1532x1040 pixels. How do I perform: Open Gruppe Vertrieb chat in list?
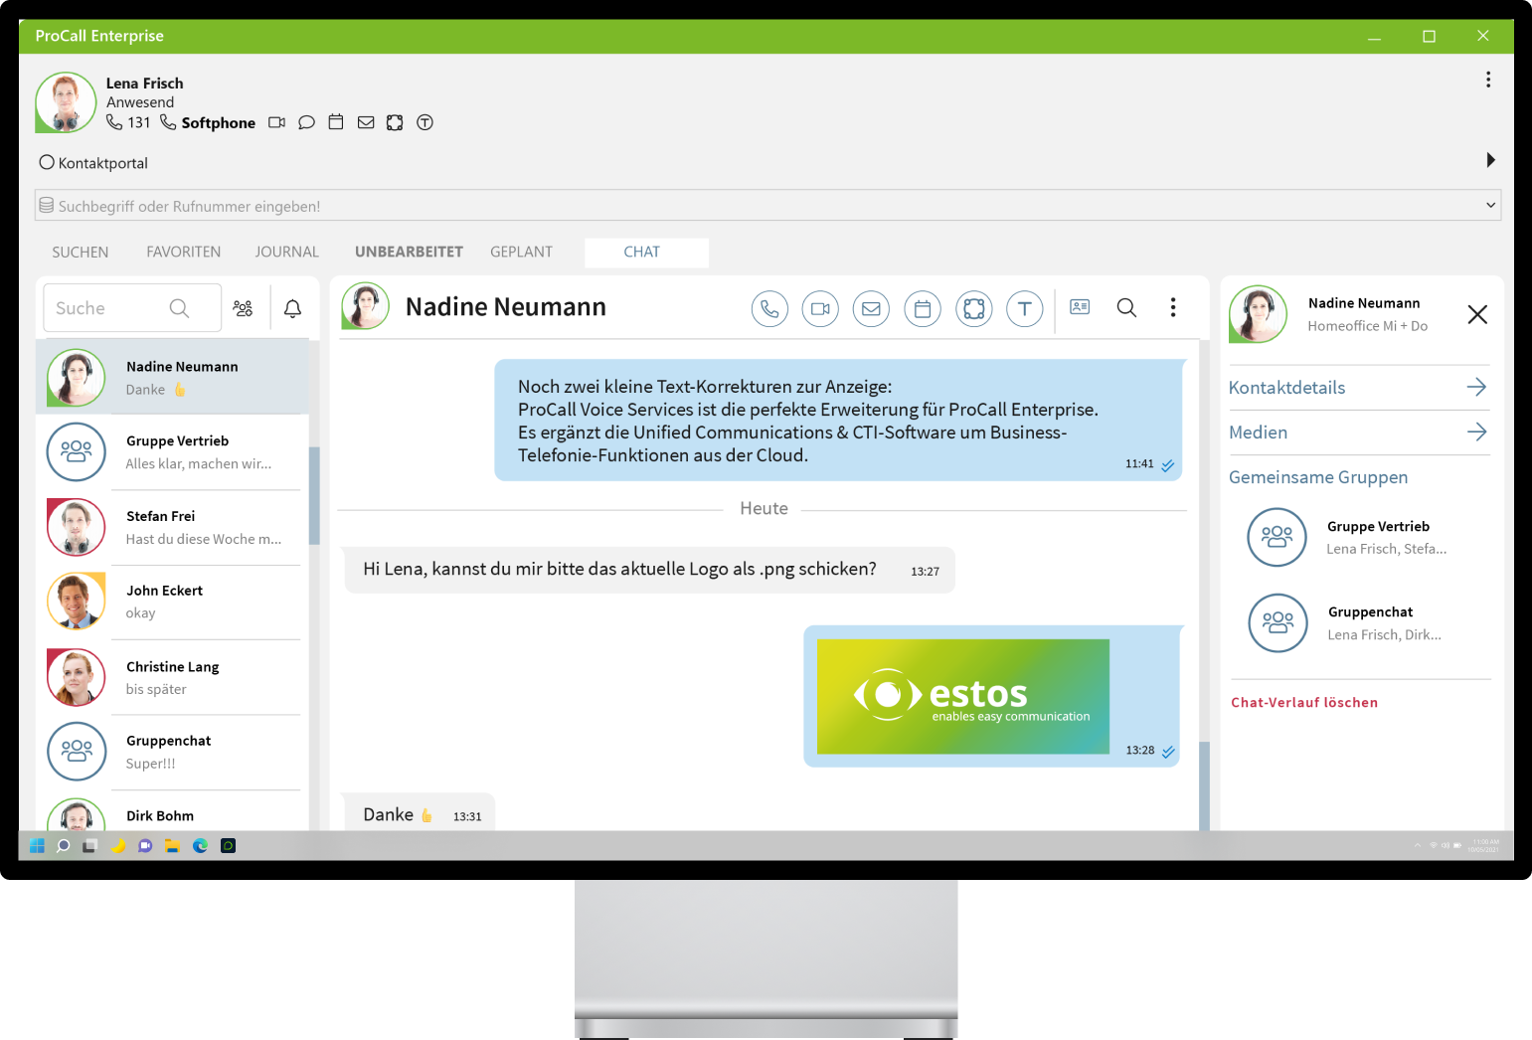(173, 451)
